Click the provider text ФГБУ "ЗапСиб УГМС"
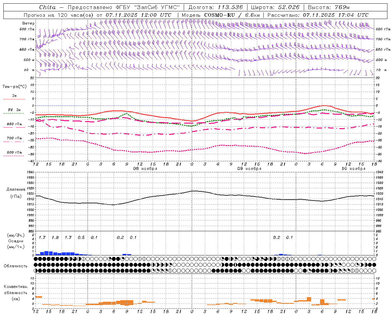The width and height of the screenshot is (392, 314). pos(148,7)
